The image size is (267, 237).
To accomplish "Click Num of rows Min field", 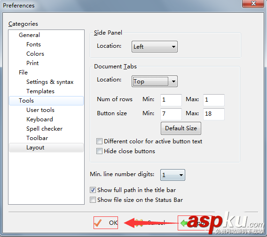I will pos(171,100).
